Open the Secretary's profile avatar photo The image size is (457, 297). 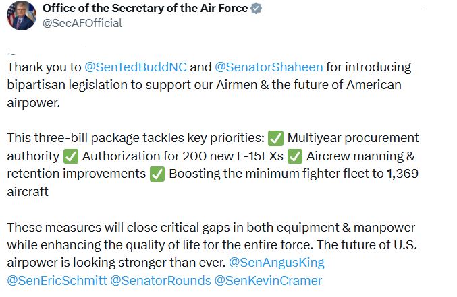[21, 15]
